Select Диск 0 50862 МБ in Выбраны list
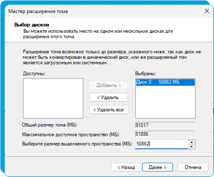Screen dimensions: 214x177 coord(165,82)
